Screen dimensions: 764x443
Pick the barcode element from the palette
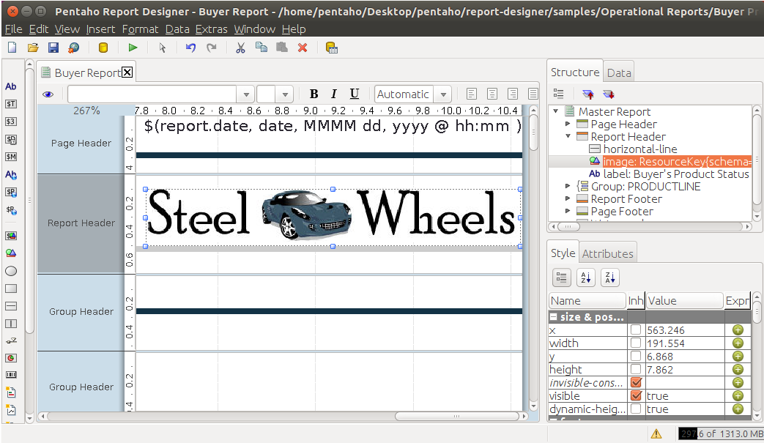[11, 375]
